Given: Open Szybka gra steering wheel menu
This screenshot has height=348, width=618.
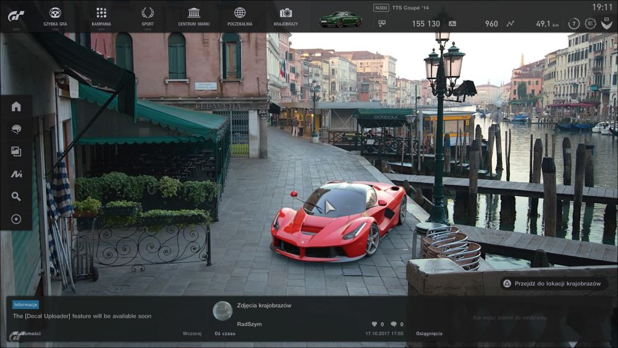Looking at the screenshot, I should (x=55, y=17).
